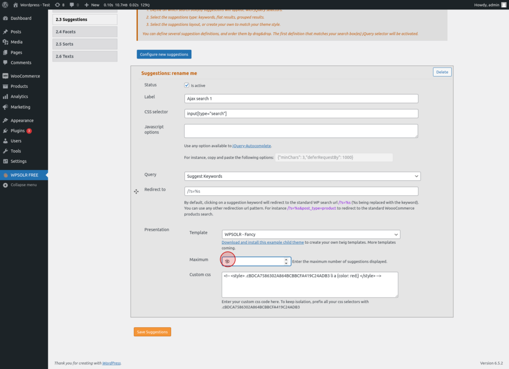The width and height of the screenshot is (509, 369).
Task: Click the WooCommerce icon in sidebar
Action: tap(5, 76)
